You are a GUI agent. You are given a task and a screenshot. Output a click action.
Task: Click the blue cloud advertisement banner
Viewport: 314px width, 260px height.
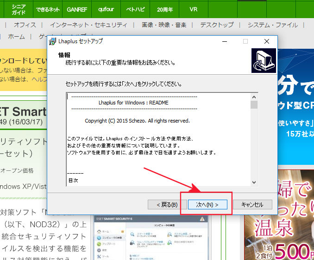coord(296,107)
